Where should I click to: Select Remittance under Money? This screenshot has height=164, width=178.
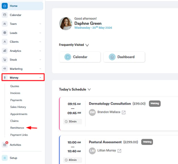[x=17, y=128]
